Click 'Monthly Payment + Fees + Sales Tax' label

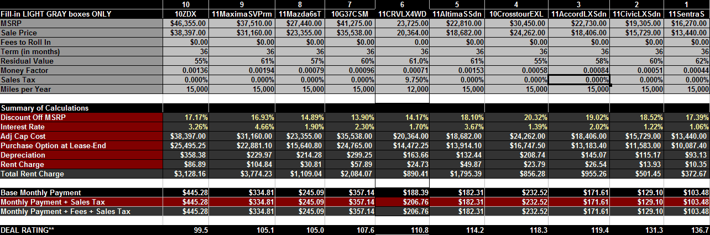coord(66,211)
